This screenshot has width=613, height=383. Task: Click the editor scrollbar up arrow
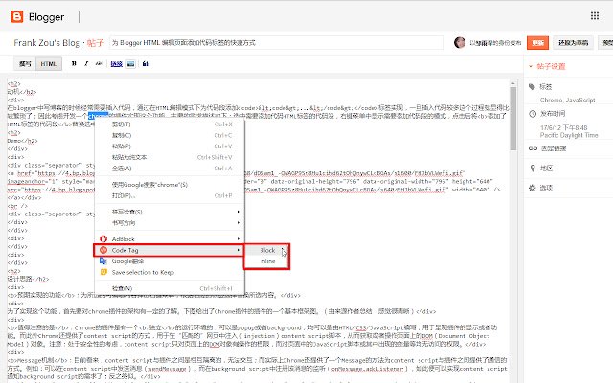[x=513, y=83]
